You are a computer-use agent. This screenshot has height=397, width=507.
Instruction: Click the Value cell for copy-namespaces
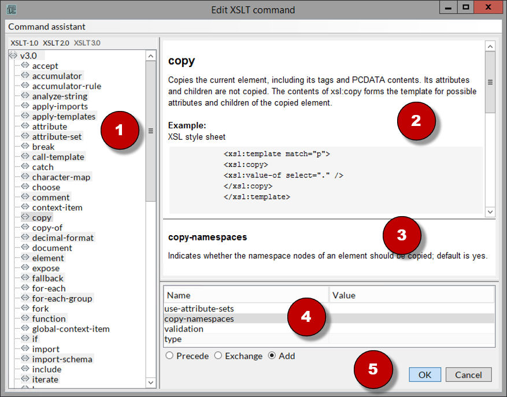[411, 318]
